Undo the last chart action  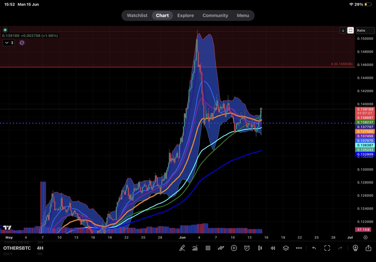314,248
